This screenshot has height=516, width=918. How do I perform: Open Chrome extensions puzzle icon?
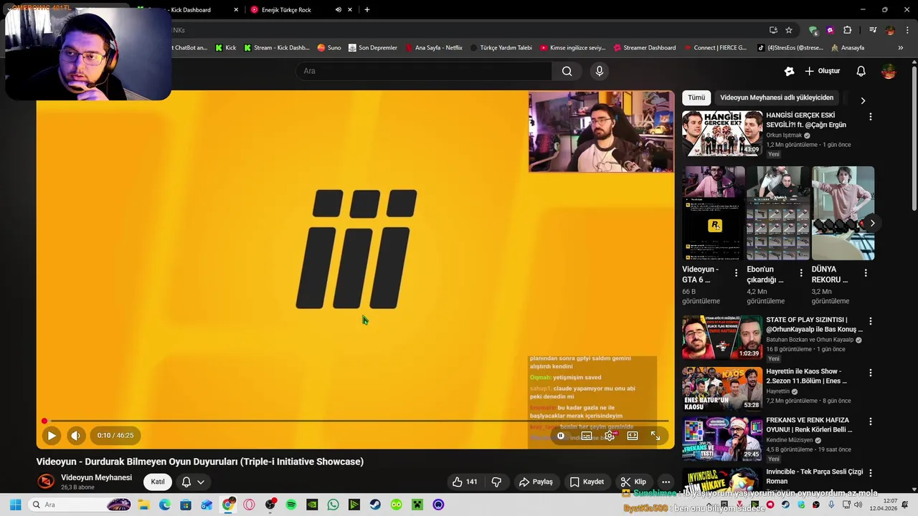[848, 30]
